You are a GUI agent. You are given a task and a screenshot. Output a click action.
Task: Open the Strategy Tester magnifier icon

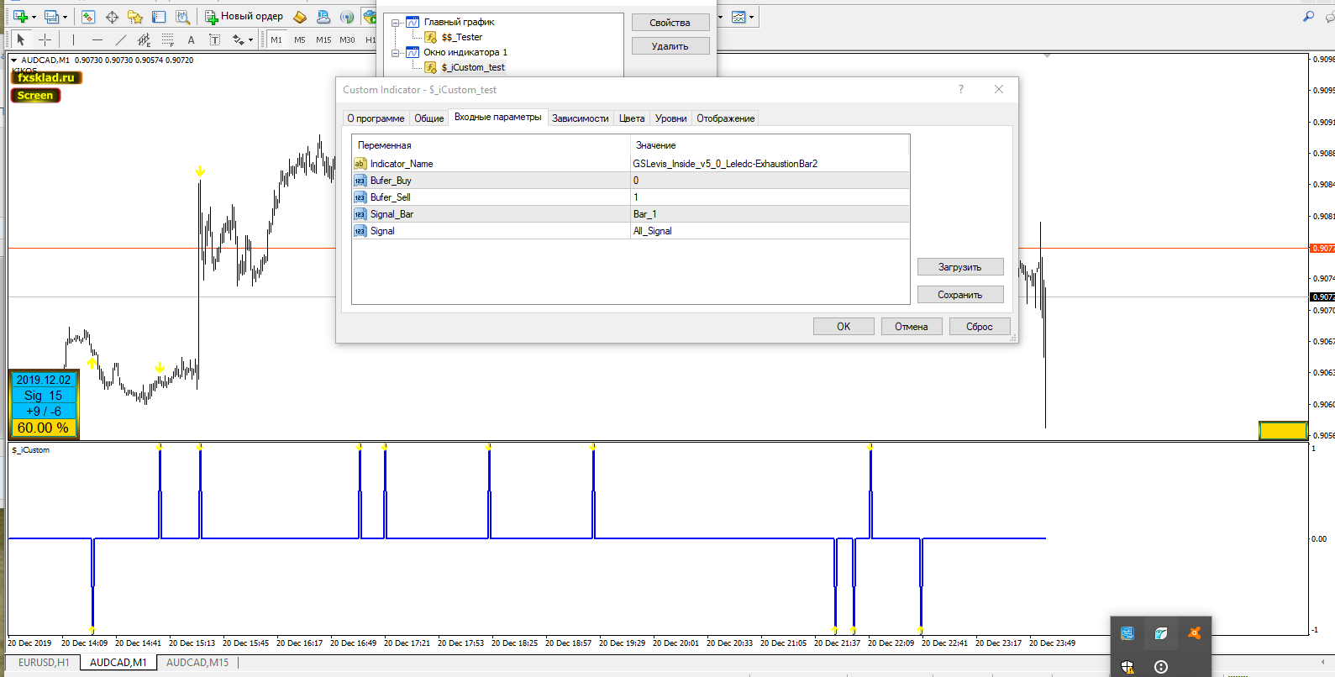(x=182, y=17)
